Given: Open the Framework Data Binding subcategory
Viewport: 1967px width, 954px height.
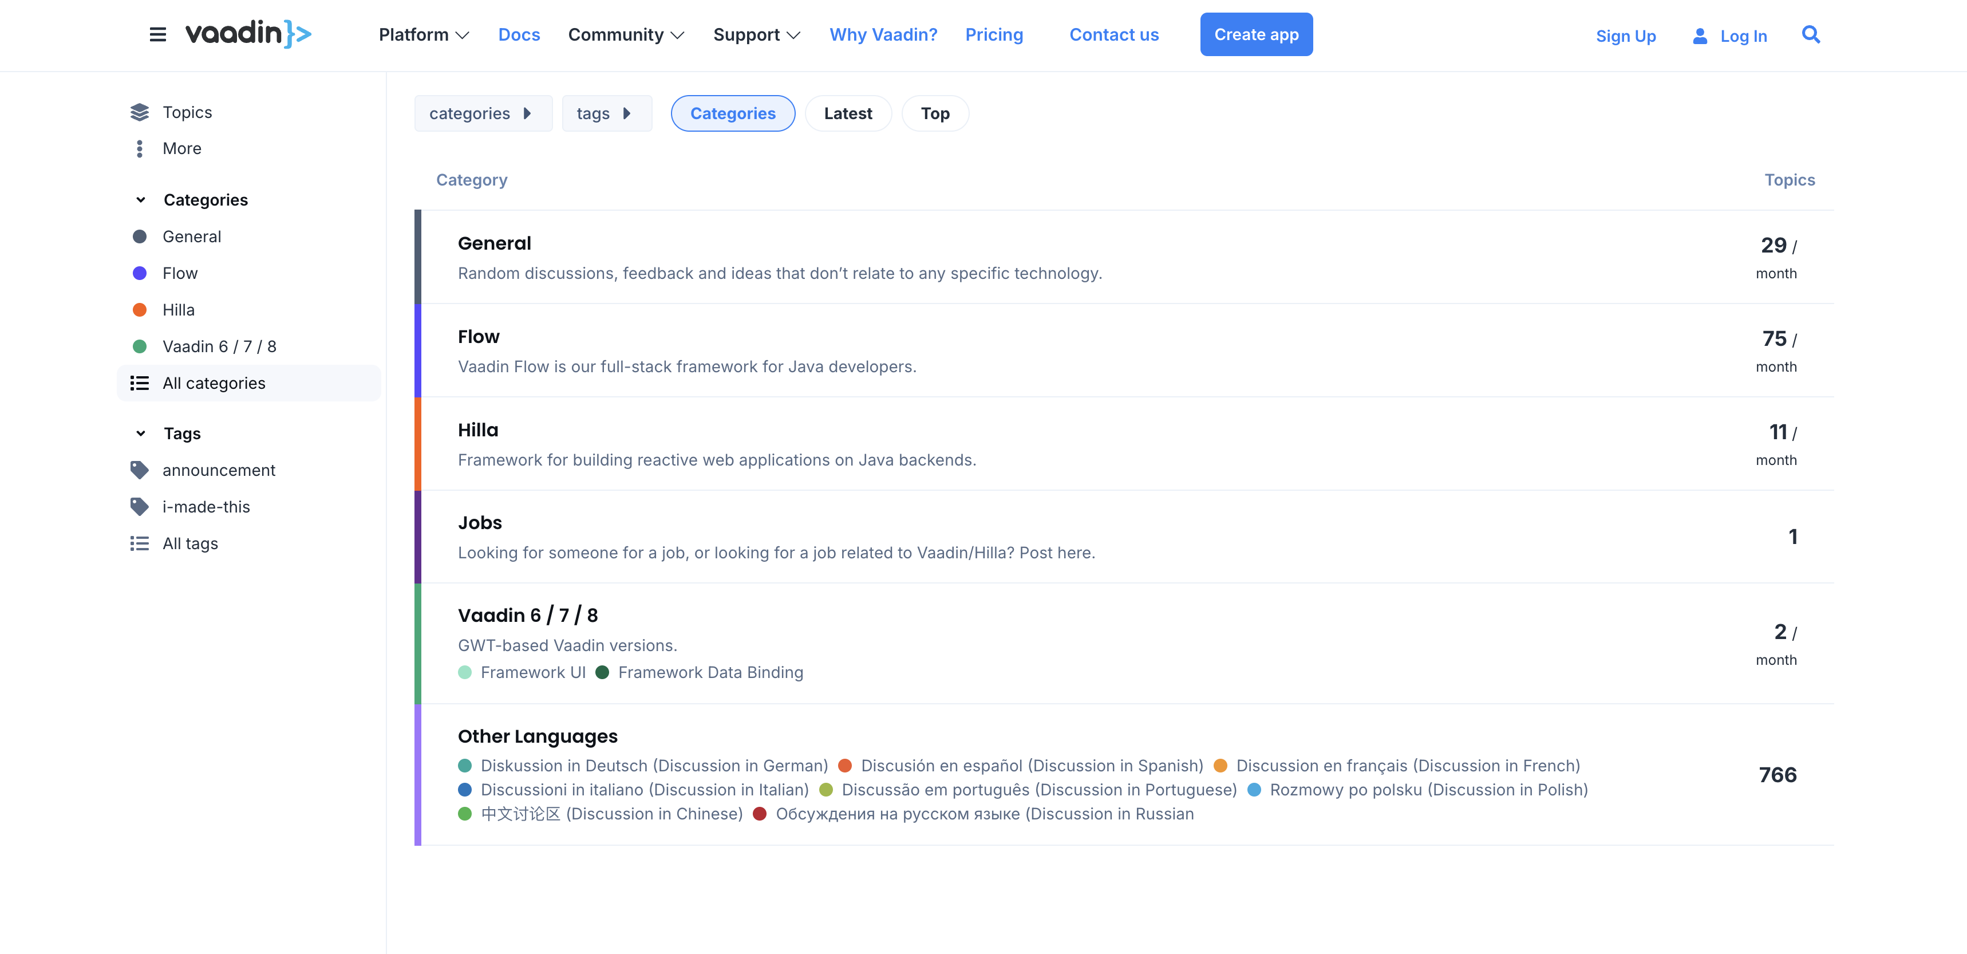Looking at the screenshot, I should point(711,672).
